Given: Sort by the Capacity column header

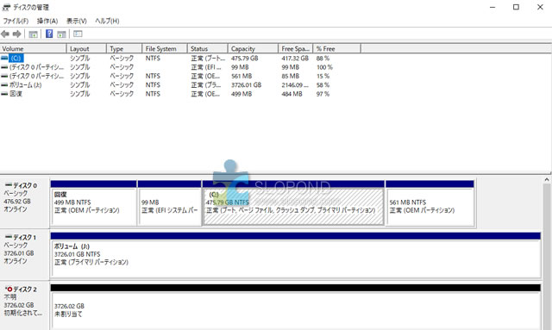Looking at the screenshot, I should (253, 48).
